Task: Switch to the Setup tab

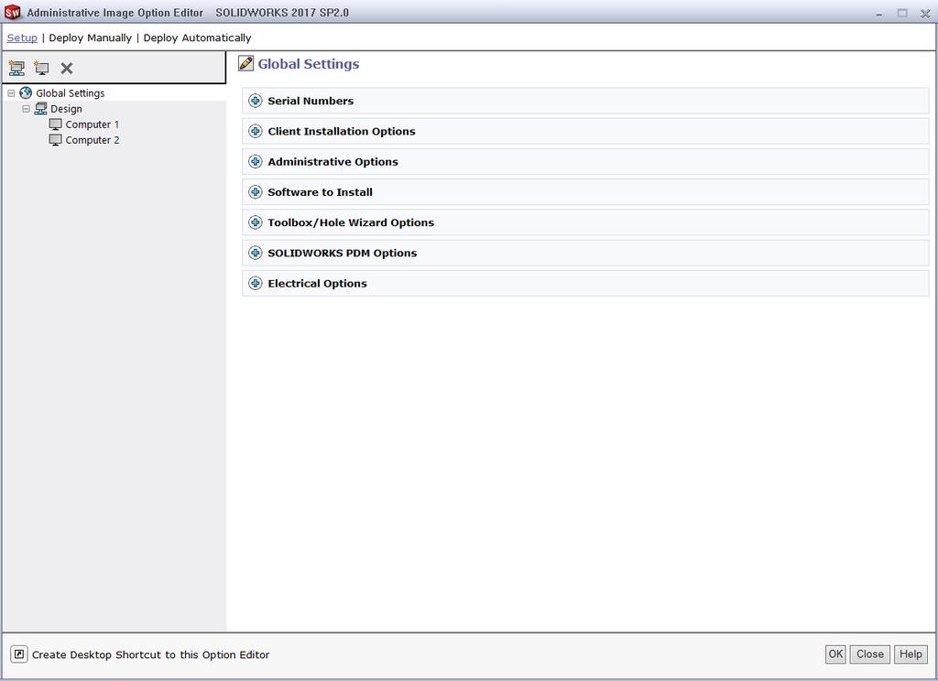Action: coord(22,38)
